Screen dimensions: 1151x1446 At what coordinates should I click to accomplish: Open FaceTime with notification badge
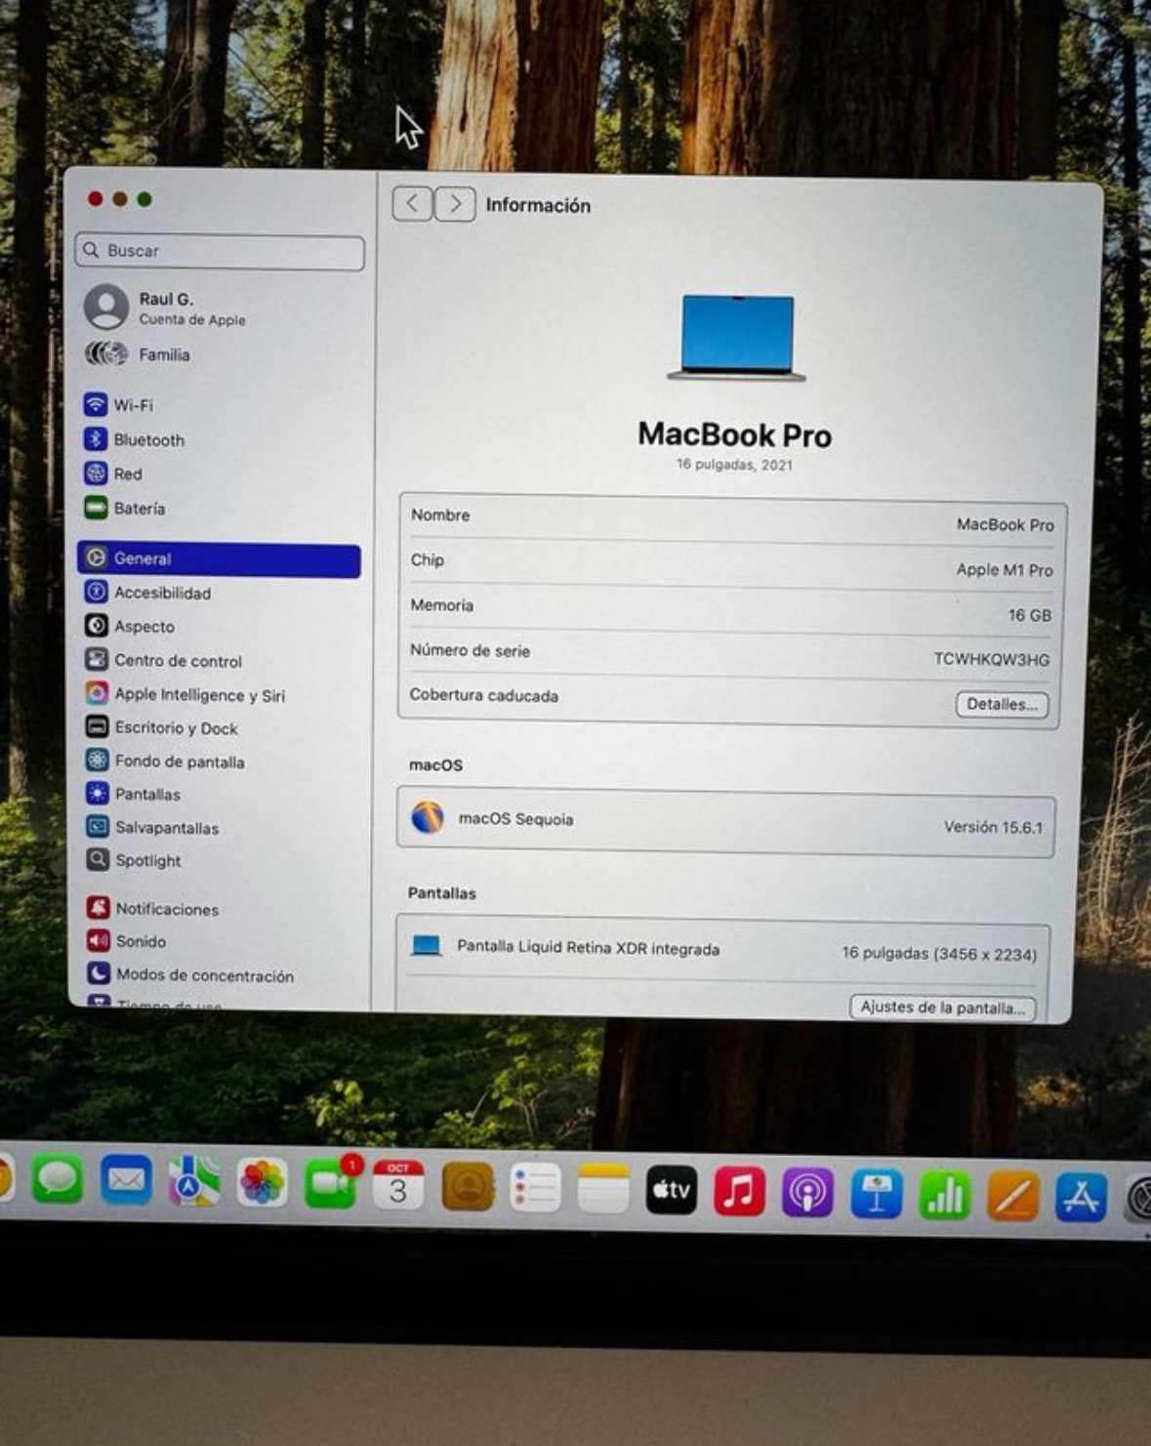coord(331,1184)
